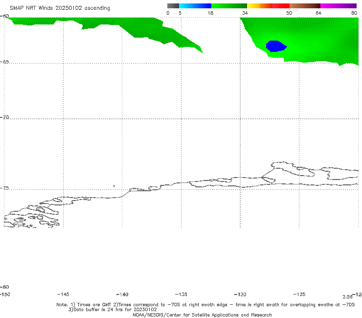
Task: Click the '3)Data buffer is 24 hrs' note
Action: point(113,310)
